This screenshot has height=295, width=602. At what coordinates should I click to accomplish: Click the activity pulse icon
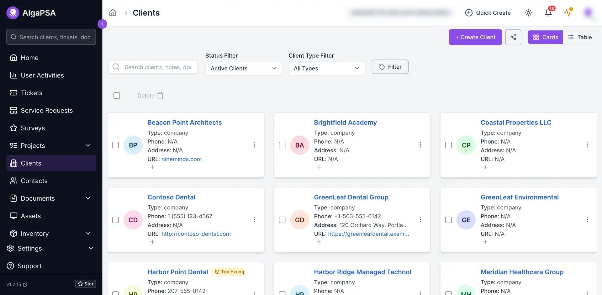[568, 13]
